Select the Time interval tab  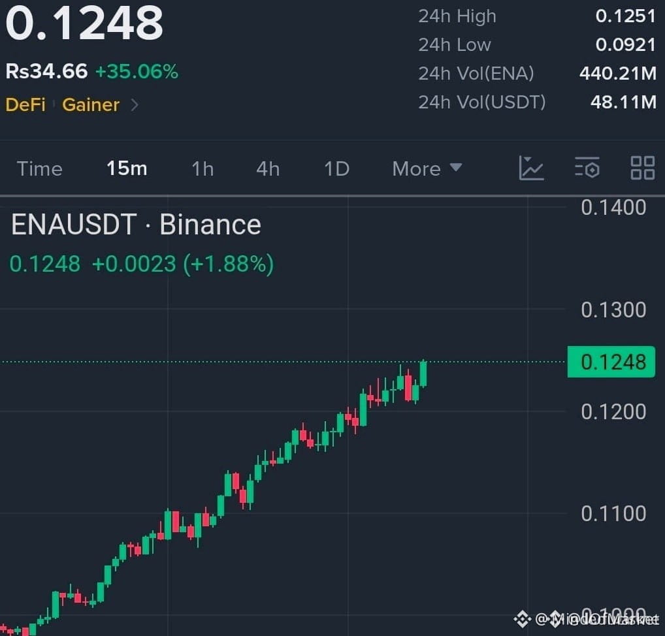click(x=39, y=168)
